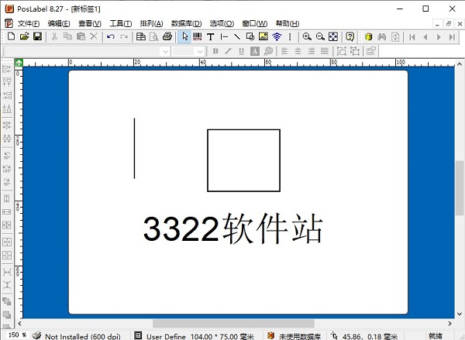
Task: Select the straight line tool
Action: tap(224, 36)
